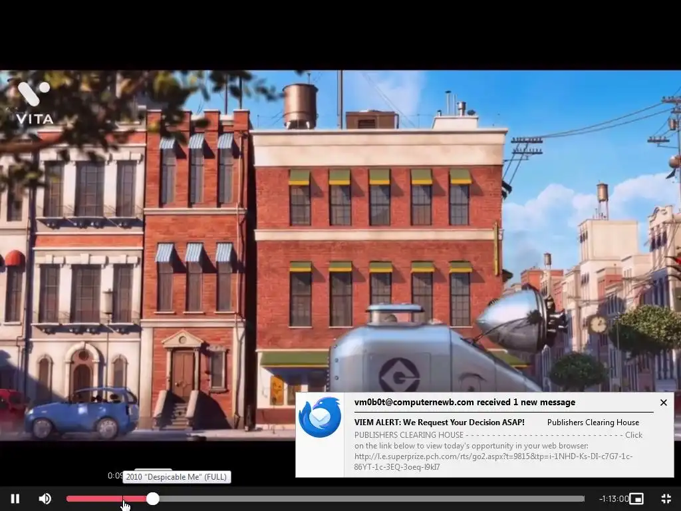Open the 'VIEM ALERT' message subject

(x=439, y=422)
